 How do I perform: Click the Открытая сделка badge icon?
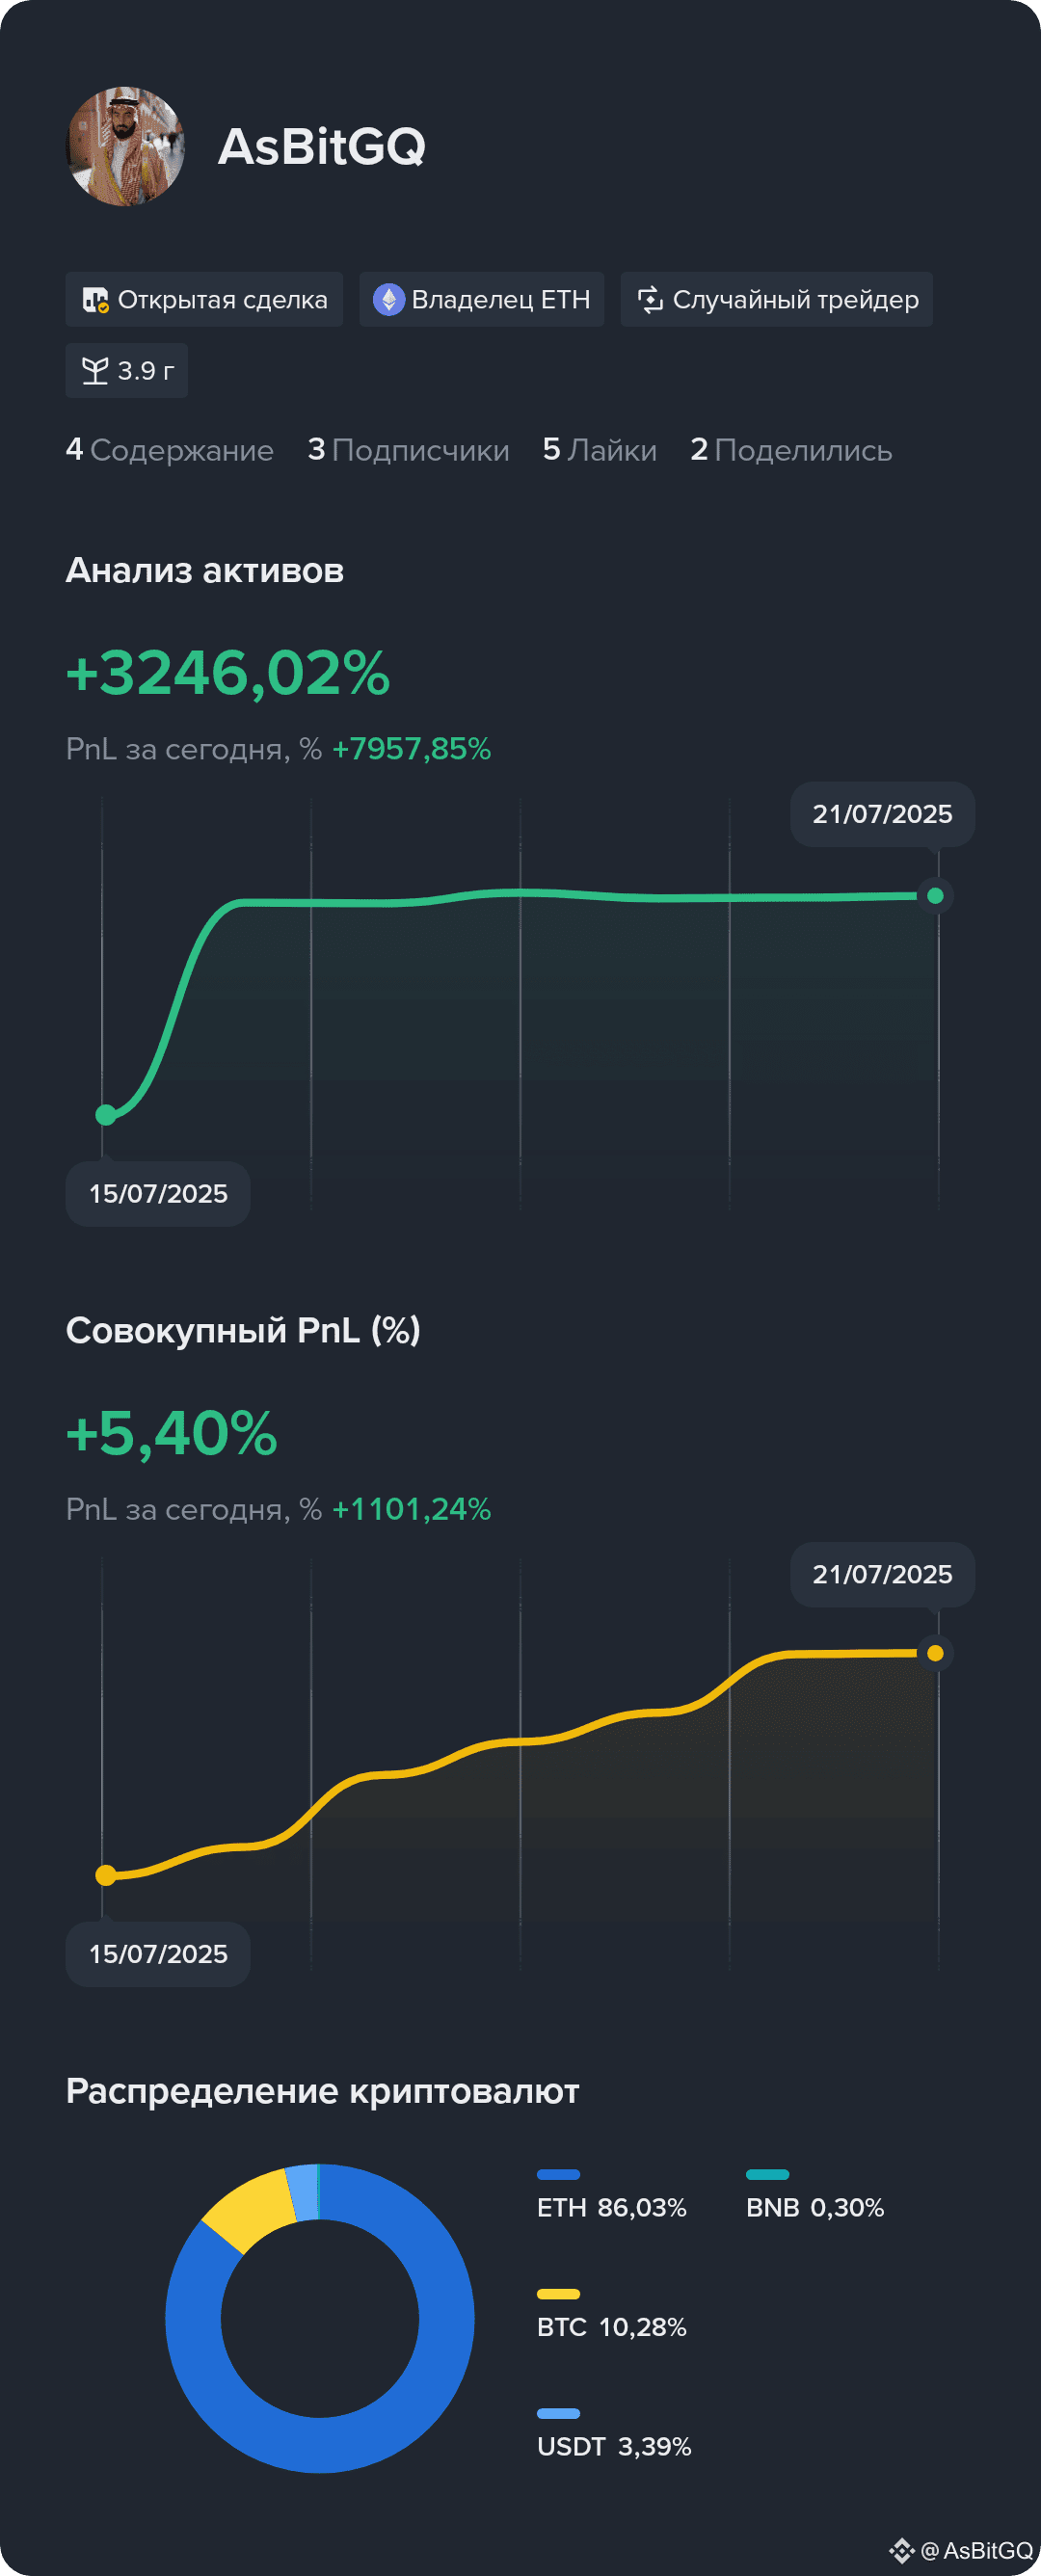point(95,300)
